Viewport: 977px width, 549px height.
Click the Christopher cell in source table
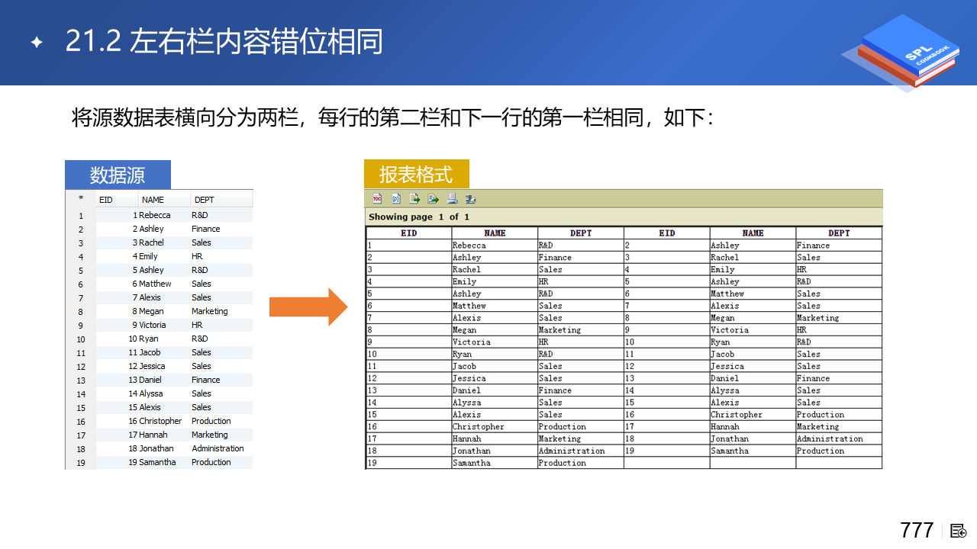click(x=160, y=421)
